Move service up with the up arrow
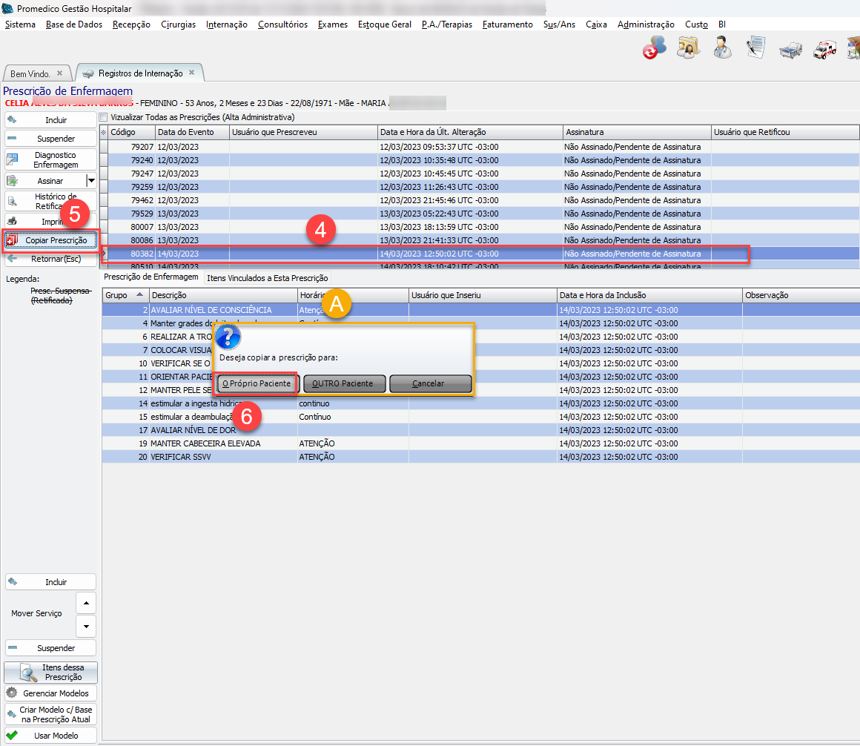860x746 pixels. coord(86,602)
